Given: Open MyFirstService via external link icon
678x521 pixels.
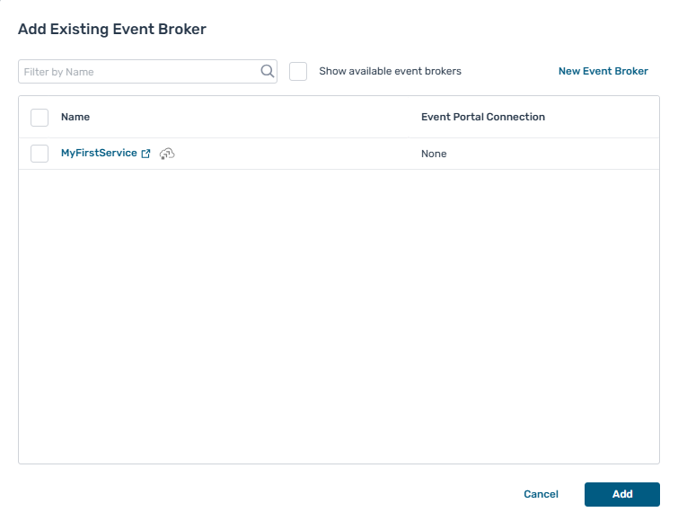Looking at the screenshot, I should [x=146, y=154].
